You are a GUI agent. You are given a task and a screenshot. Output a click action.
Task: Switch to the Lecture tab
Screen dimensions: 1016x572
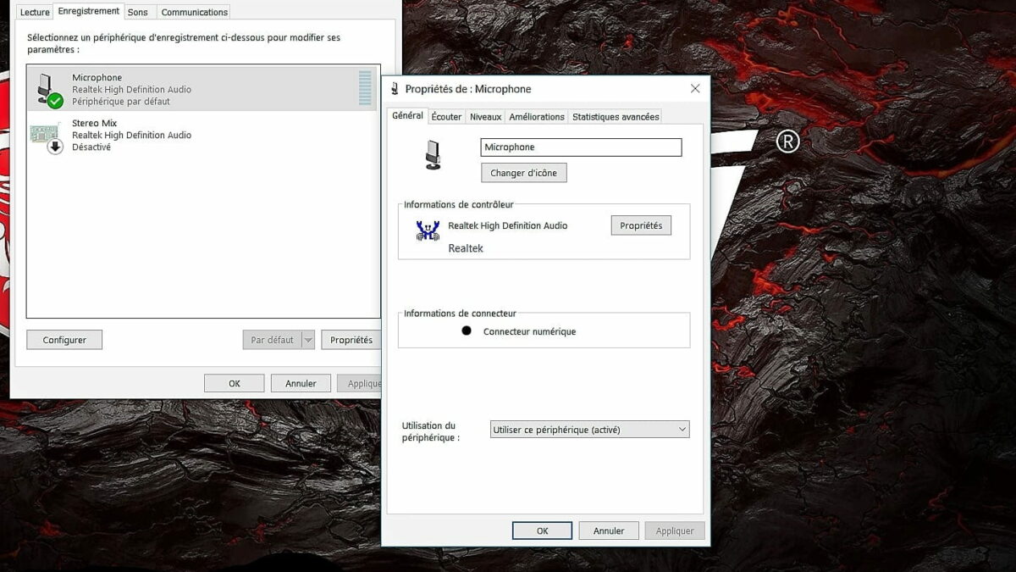pyautogui.click(x=35, y=12)
